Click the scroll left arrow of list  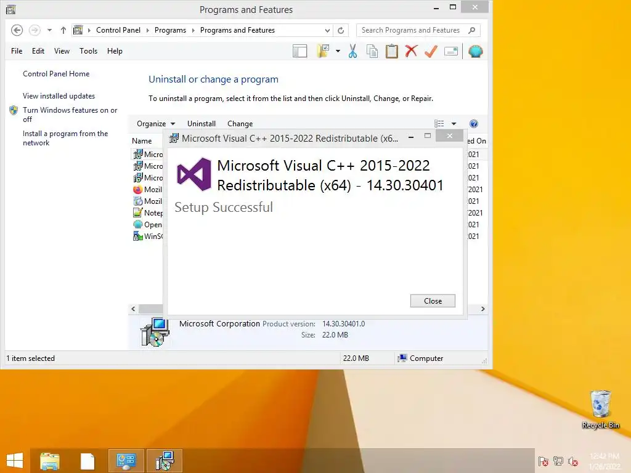pyautogui.click(x=133, y=309)
